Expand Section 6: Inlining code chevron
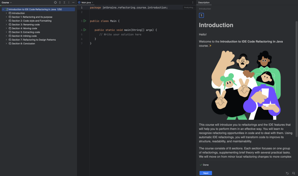Image resolution: width=298 pixels, height=176 pixels. pos(6,36)
